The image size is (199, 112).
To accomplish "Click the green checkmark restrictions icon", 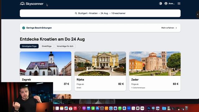I will point(24,28).
